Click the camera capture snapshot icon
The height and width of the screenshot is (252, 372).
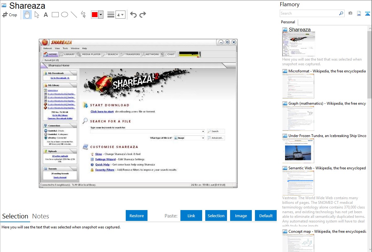pos(350,13)
